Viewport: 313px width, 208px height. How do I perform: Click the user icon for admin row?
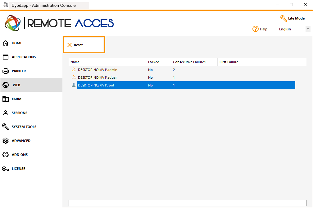pos(74,69)
